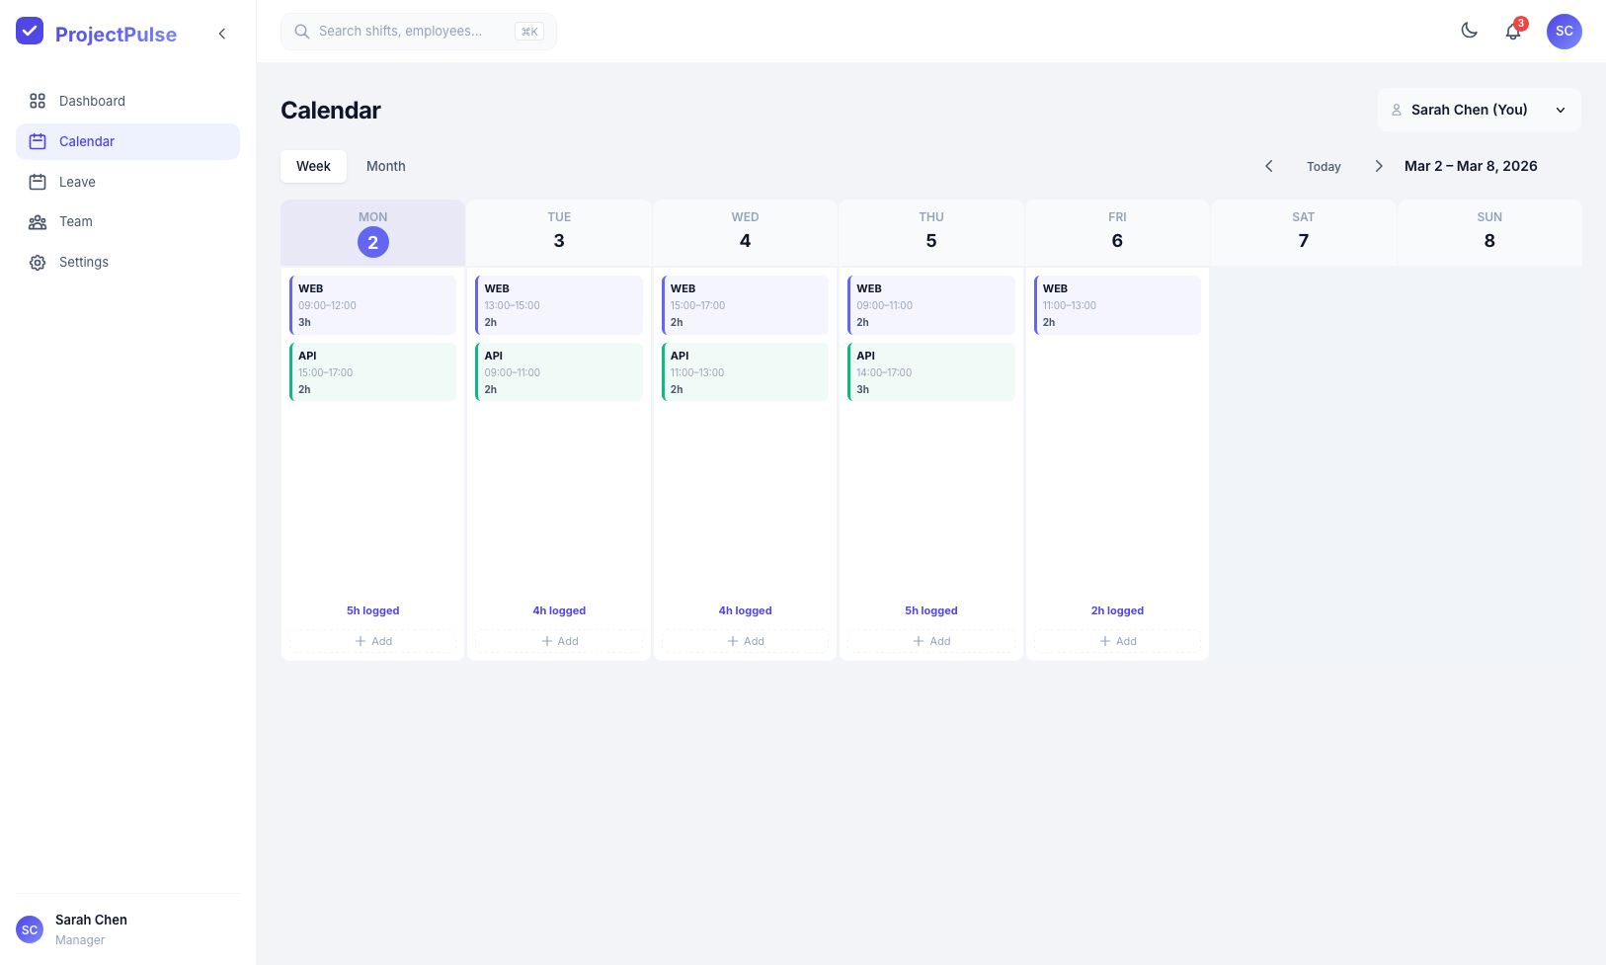Open the notifications bell

1512,32
